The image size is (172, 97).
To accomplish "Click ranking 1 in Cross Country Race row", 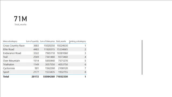I will click(85, 46).
